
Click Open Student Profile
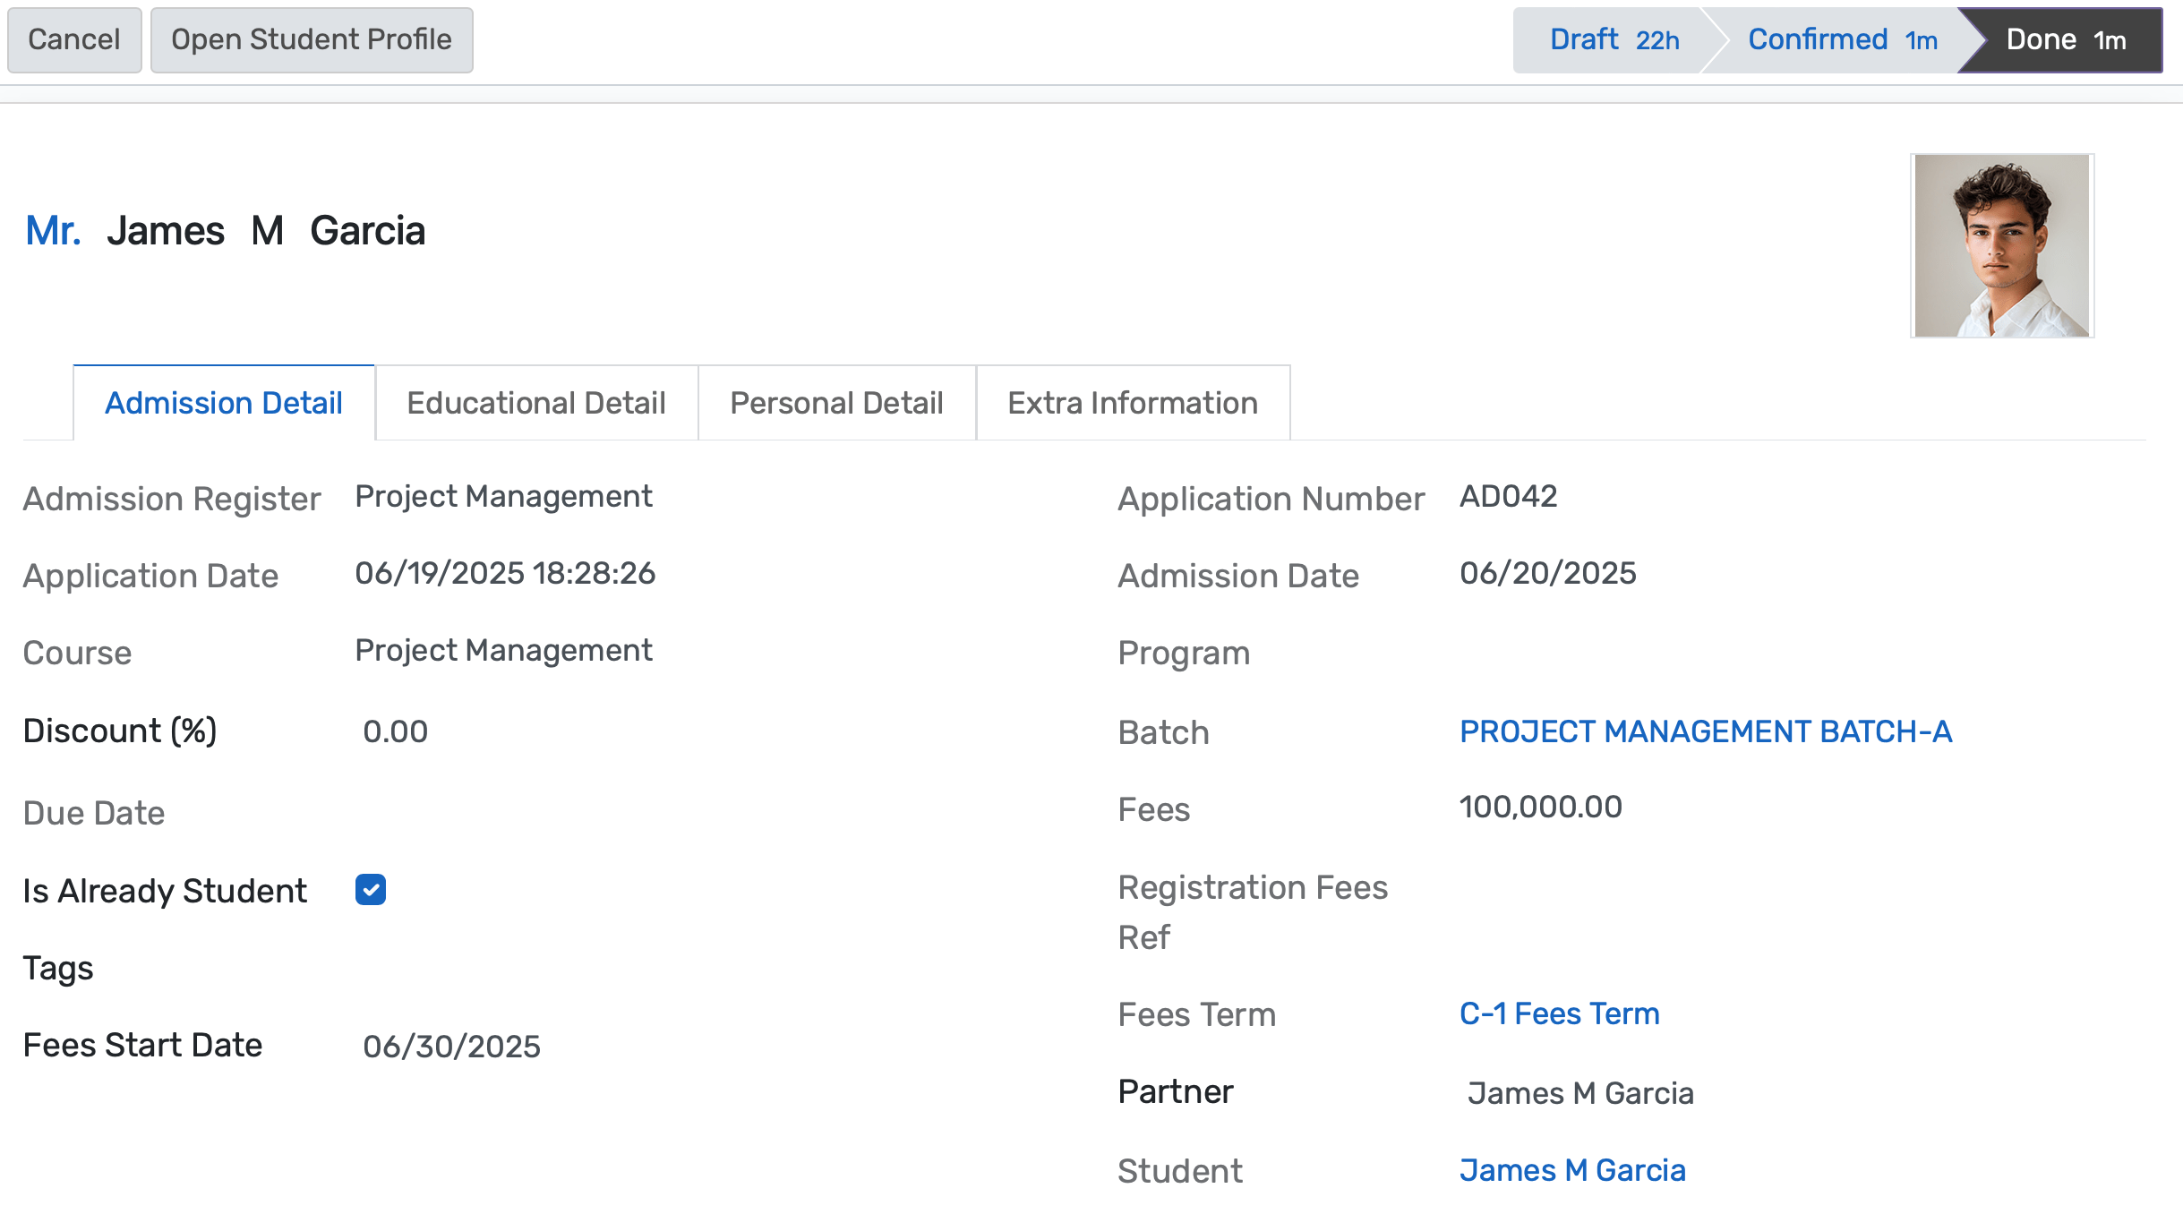pyautogui.click(x=312, y=38)
